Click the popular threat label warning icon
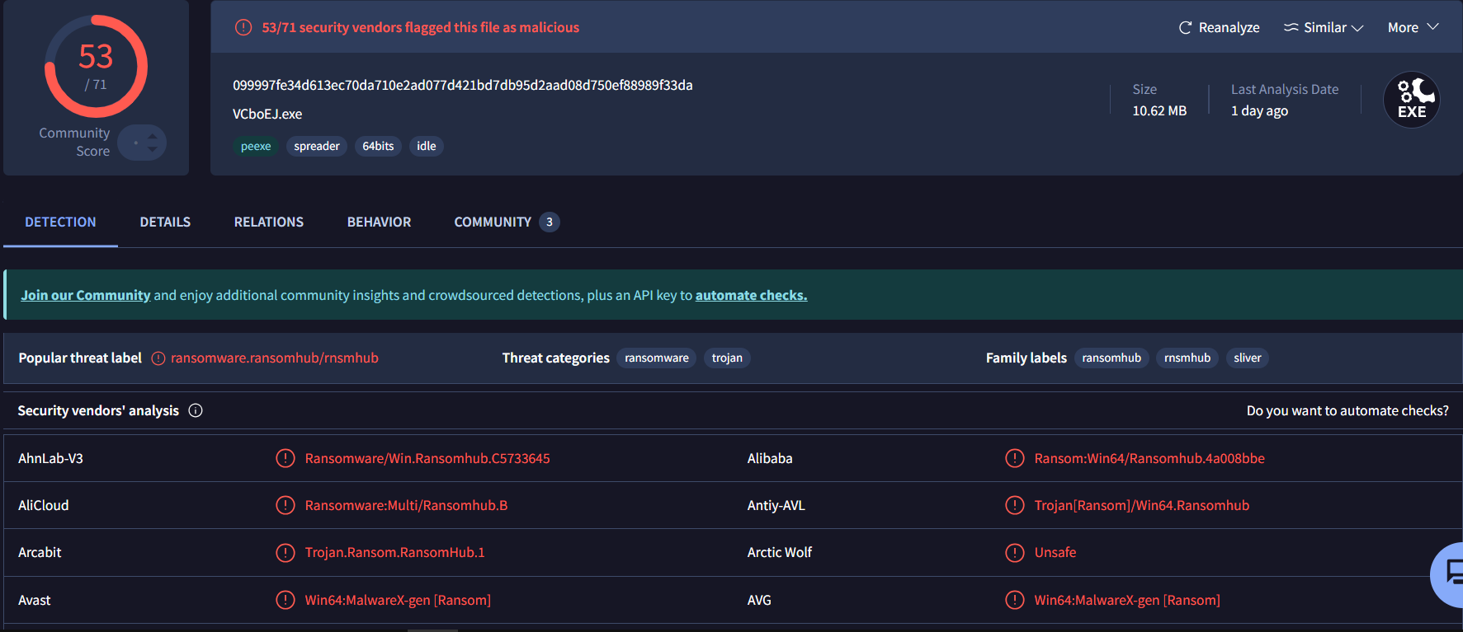Screen dimensions: 1463x632 158,358
